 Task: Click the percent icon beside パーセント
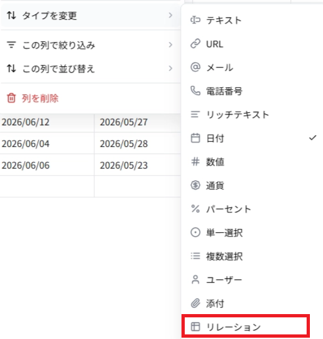pos(195,209)
